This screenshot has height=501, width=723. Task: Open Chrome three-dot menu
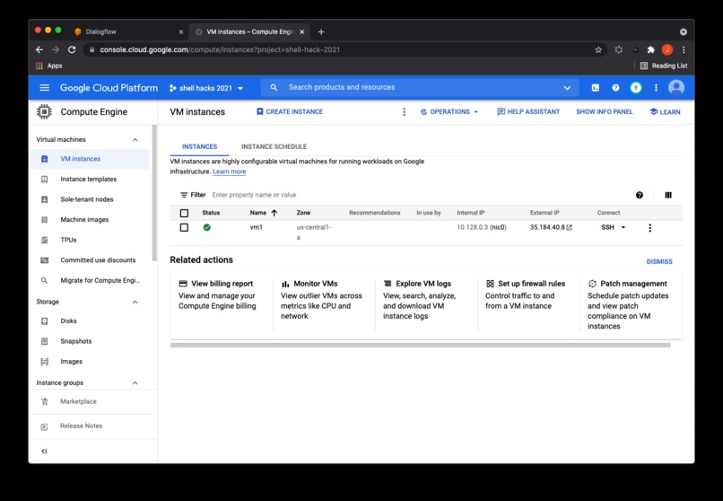pos(684,49)
